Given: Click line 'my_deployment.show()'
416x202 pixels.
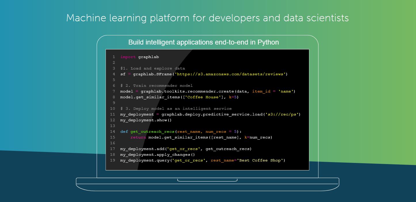Looking at the screenshot, I should pos(146,120).
